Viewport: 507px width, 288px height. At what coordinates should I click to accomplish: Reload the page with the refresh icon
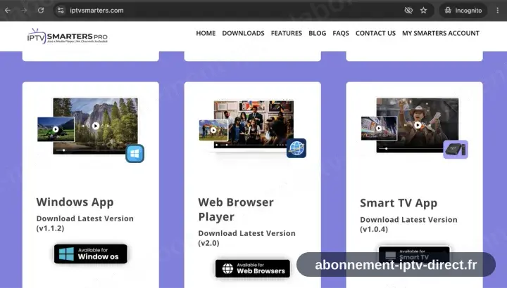pyautogui.click(x=41, y=11)
